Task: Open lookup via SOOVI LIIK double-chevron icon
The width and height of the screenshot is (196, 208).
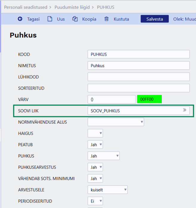Action: point(185,111)
